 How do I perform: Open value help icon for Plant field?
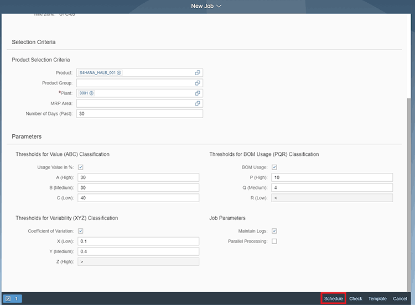tap(198, 93)
